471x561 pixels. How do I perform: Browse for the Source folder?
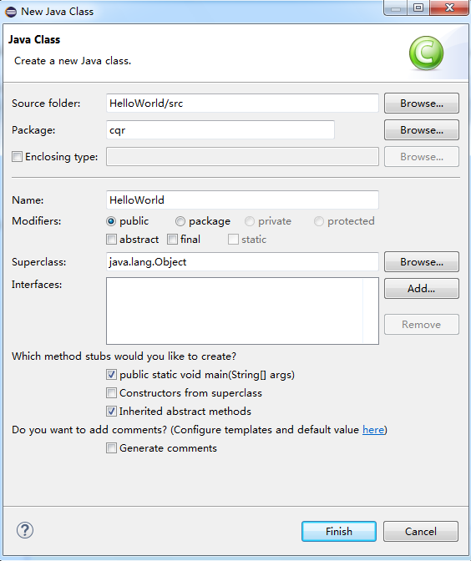coord(422,104)
